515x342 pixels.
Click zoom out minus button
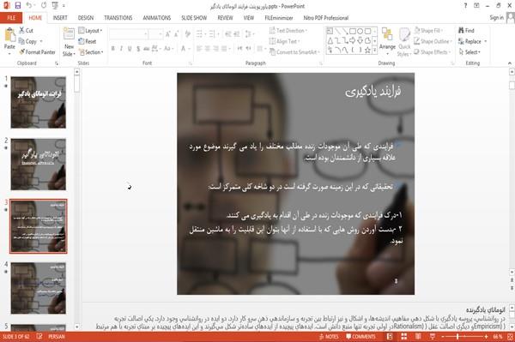[x=443, y=337]
